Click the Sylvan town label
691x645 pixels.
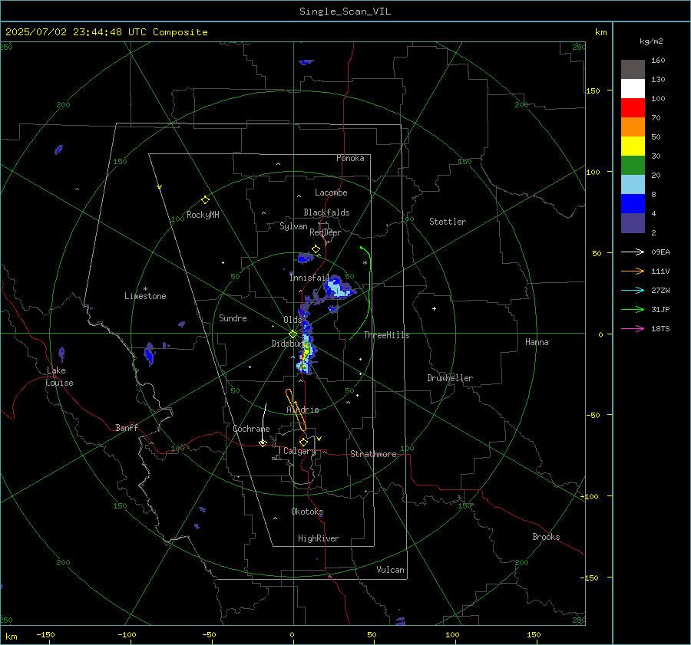pyautogui.click(x=293, y=226)
